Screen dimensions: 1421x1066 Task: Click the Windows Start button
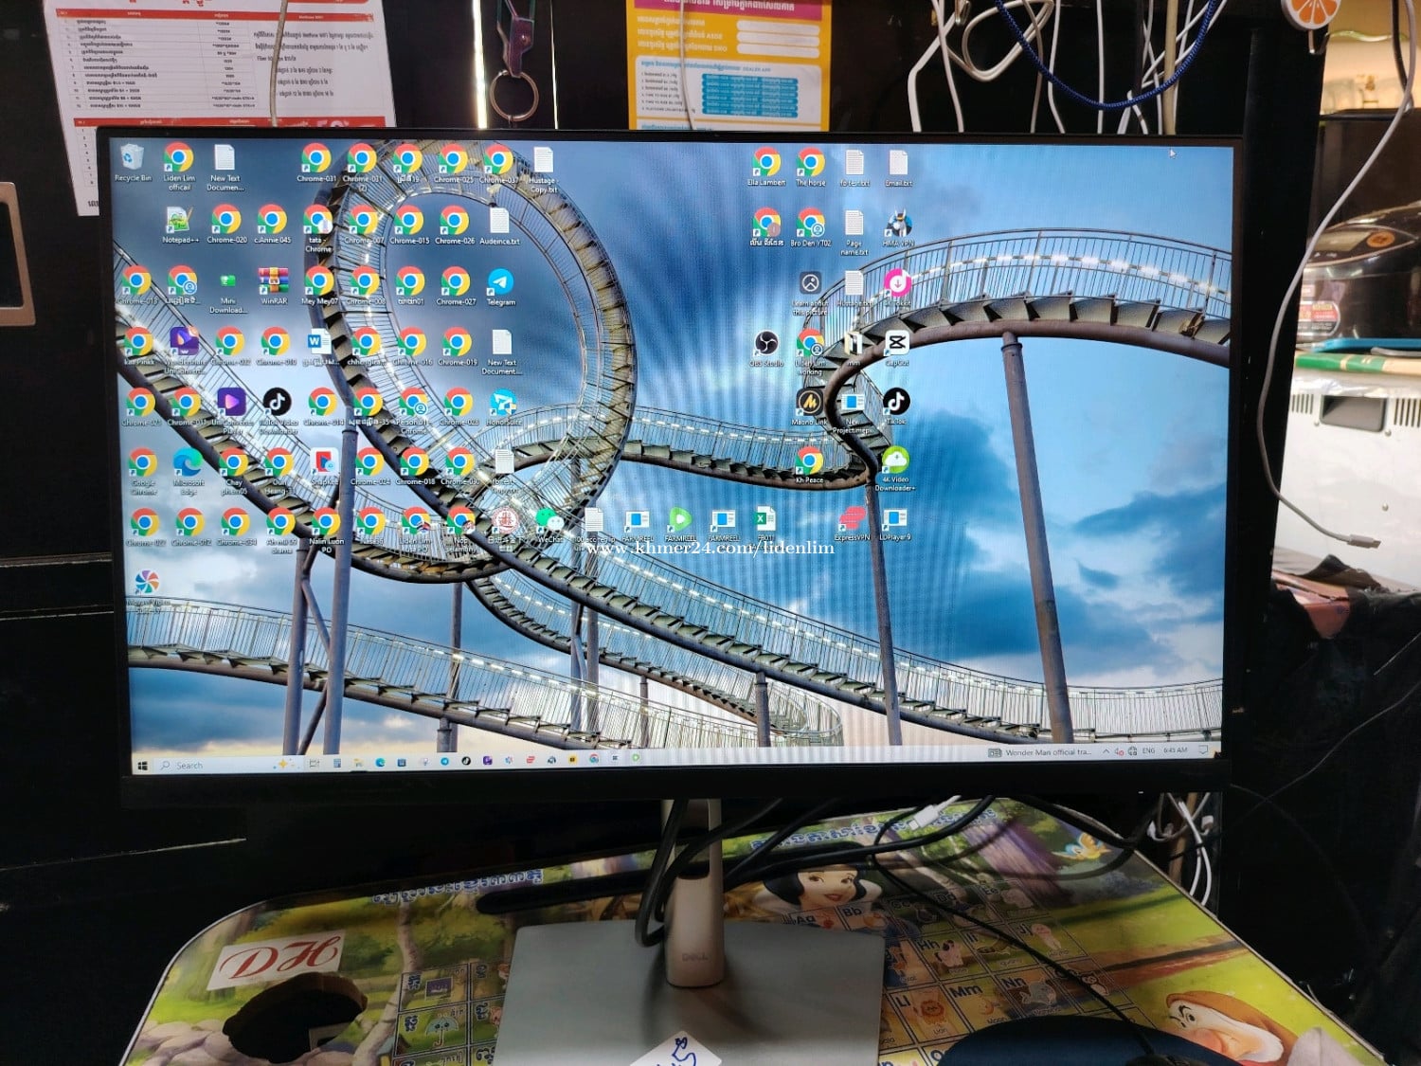[143, 765]
